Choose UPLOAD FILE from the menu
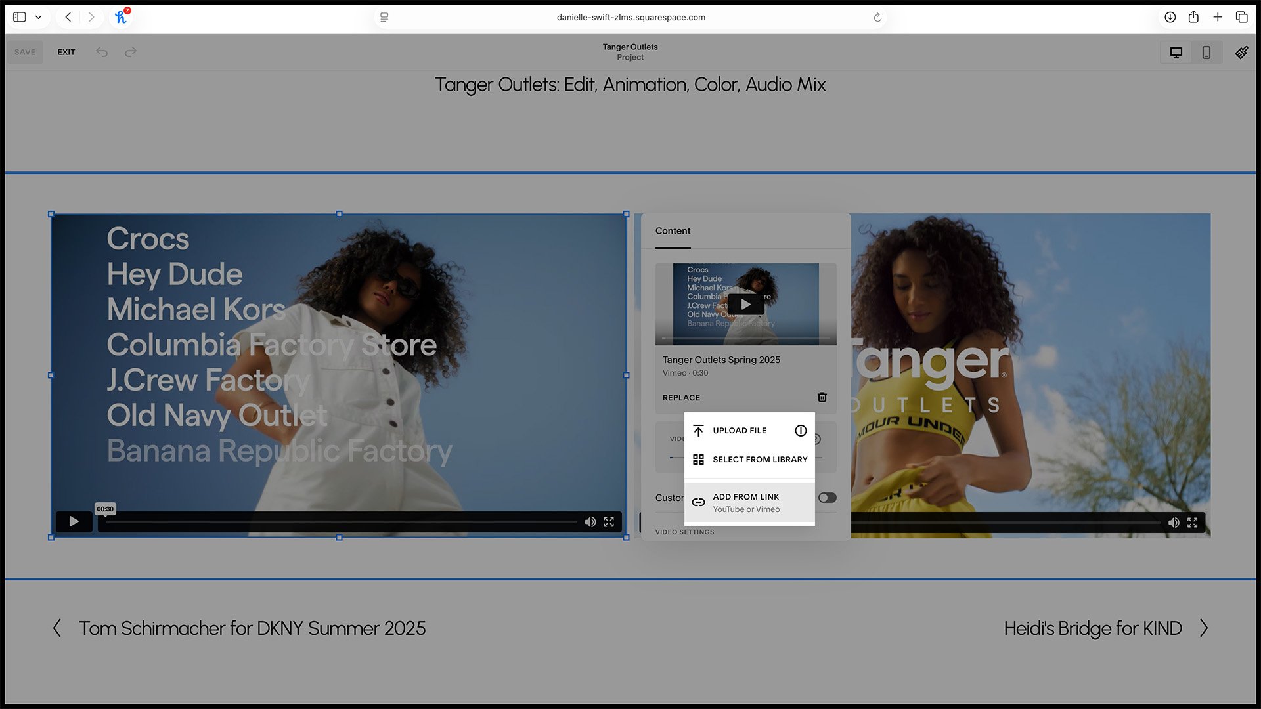Screen dimensions: 1261x709 click(740, 431)
